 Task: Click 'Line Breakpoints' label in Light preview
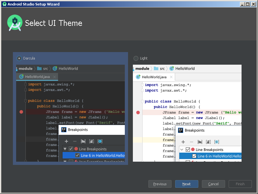click(x=209, y=150)
